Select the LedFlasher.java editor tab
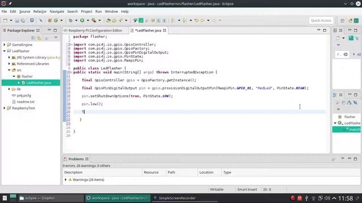Screen dimensions: 362x203 coord(148,30)
